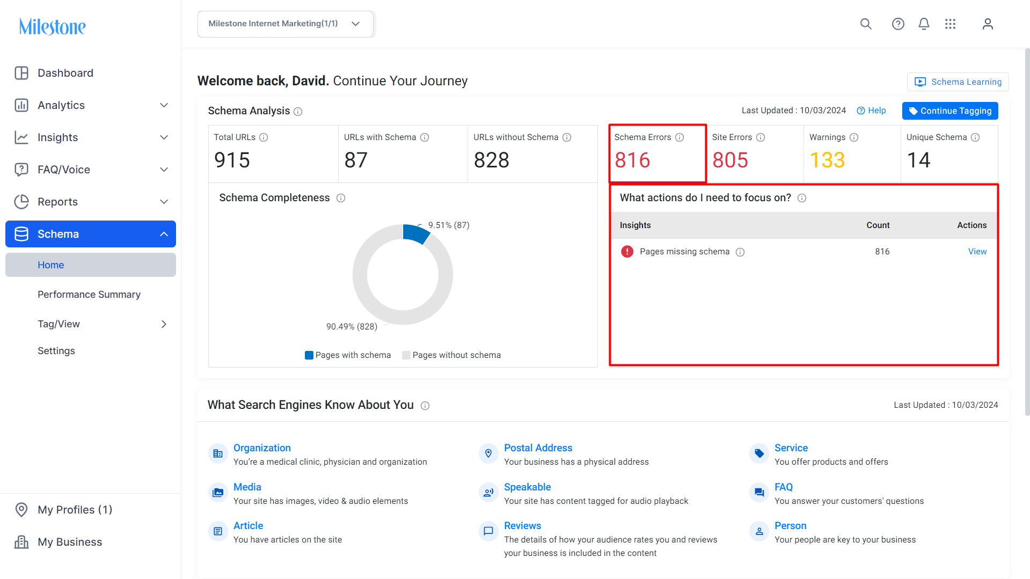Click the info icon next to Schema Errors
Viewport: 1030px width, 579px height.
point(680,137)
